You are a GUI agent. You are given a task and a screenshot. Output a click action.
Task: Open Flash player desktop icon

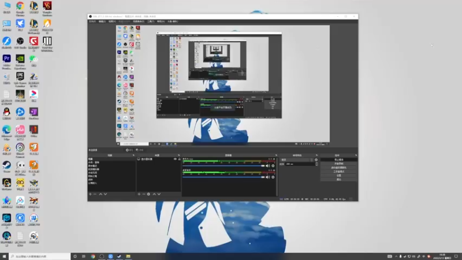pyautogui.click(x=6, y=43)
